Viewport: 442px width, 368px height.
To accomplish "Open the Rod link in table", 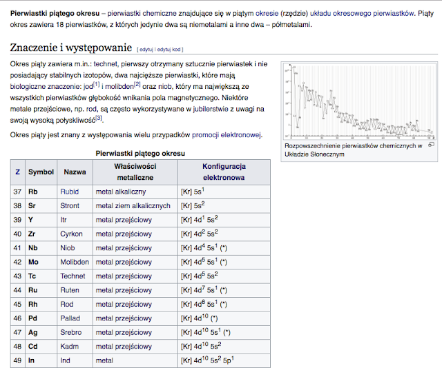I will click(x=66, y=304).
